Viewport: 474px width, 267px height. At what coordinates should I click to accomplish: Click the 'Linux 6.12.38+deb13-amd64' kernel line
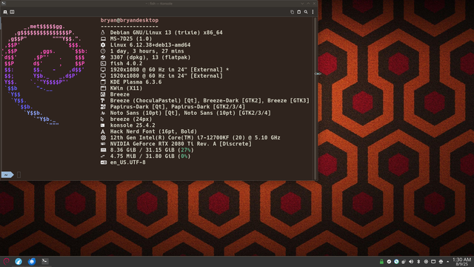(x=150, y=44)
